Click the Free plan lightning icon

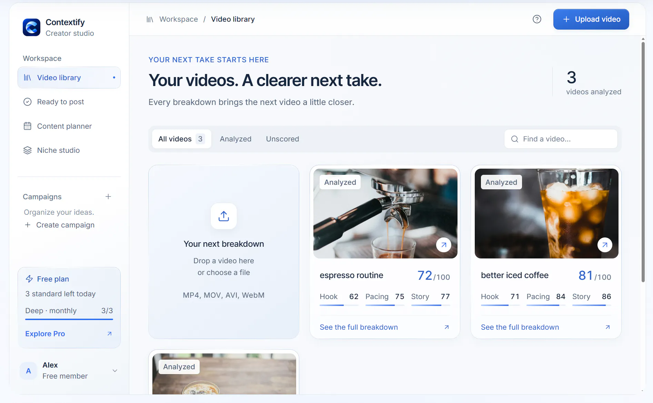click(x=29, y=279)
